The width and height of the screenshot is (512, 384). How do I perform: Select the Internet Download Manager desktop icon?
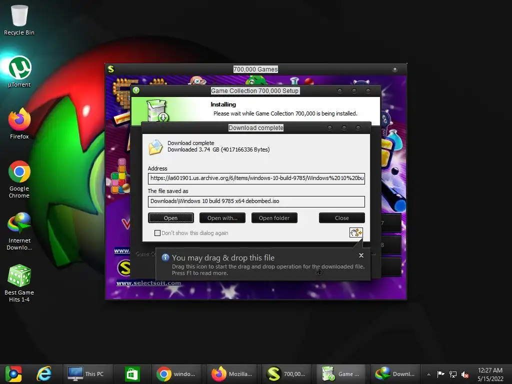(19, 231)
